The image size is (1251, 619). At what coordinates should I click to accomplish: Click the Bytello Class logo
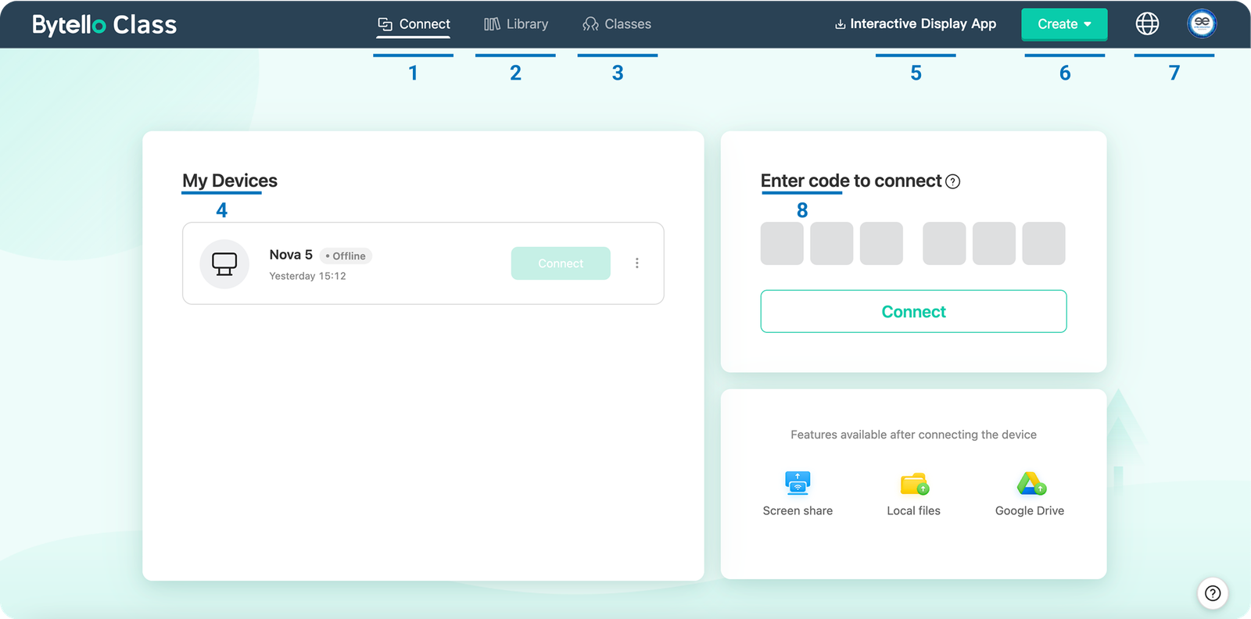coord(105,25)
